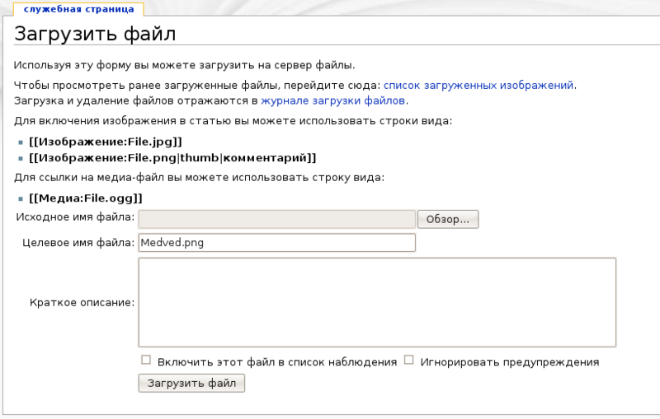Click the Целевое имя файла label
The width and height of the screenshot is (660, 419).
click(x=78, y=243)
